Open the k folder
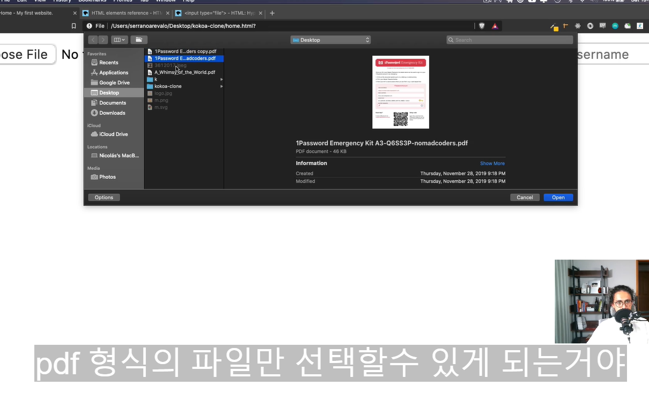Image resolution: width=649 pixels, height=393 pixels. [184, 79]
